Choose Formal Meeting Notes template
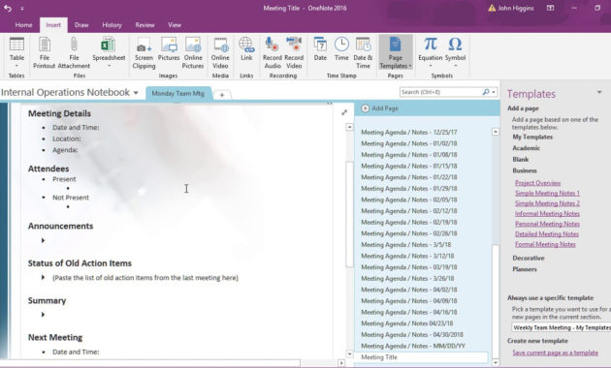The image size is (611, 368). 545,244
